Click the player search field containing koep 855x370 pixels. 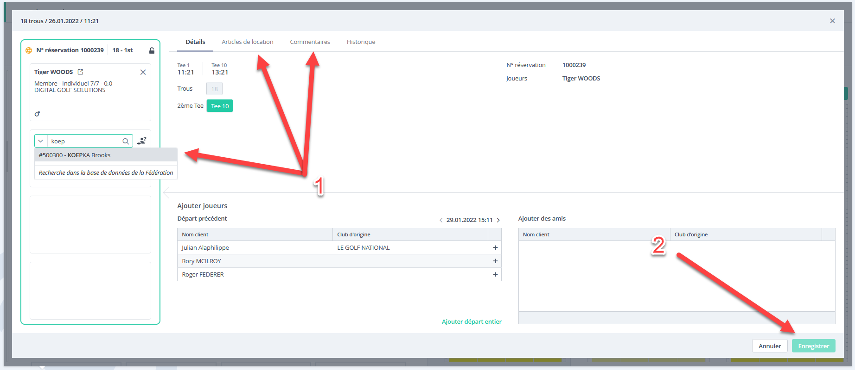tap(84, 141)
